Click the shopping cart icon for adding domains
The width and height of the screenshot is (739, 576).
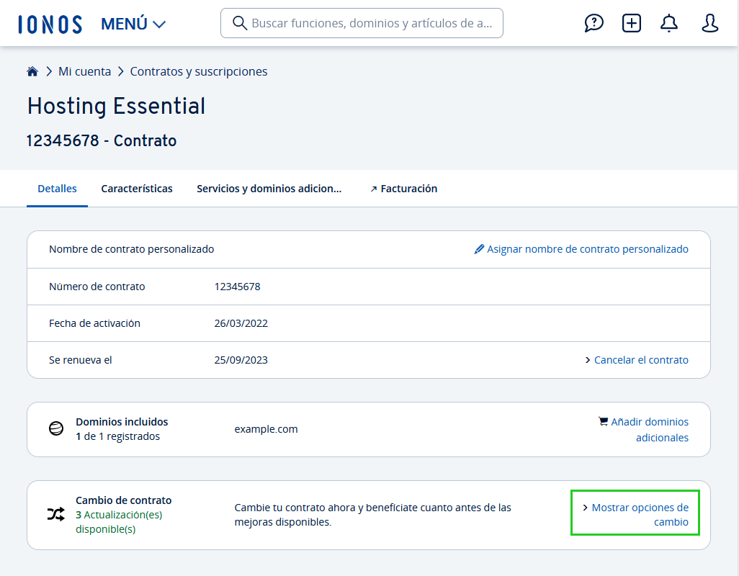603,421
